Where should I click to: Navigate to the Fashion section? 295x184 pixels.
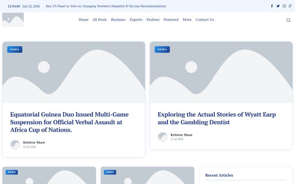[x=153, y=20]
